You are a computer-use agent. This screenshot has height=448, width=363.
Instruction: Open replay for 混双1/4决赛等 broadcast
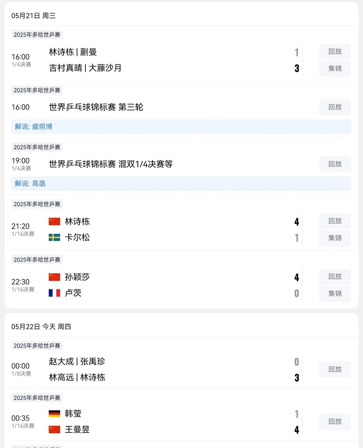coord(335,164)
